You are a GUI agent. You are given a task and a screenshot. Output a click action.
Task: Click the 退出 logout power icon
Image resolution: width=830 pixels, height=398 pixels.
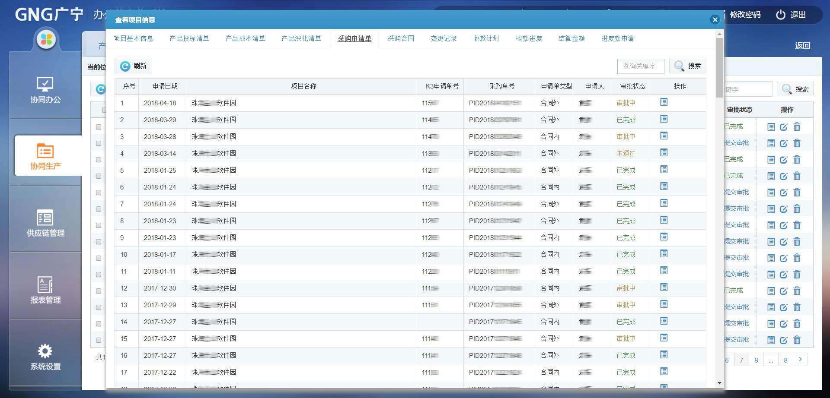(780, 15)
